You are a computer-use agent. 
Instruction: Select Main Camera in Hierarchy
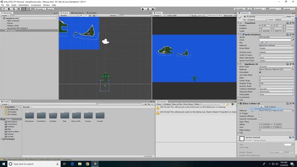point(13,20)
